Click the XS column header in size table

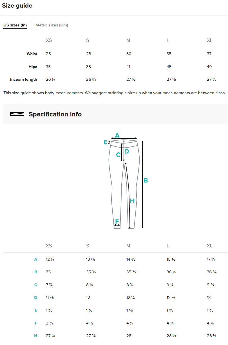[x=49, y=40]
